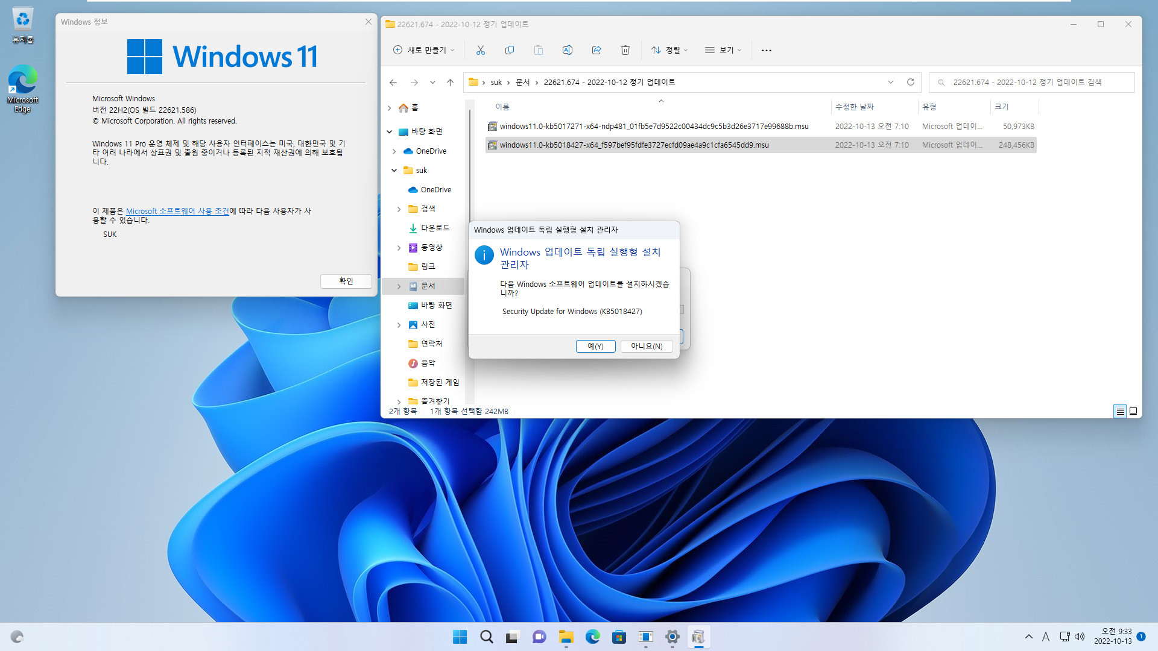The image size is (1158, 651).
Task: Expand the 동영상 folder node
Action: click(x=399, y=248)
